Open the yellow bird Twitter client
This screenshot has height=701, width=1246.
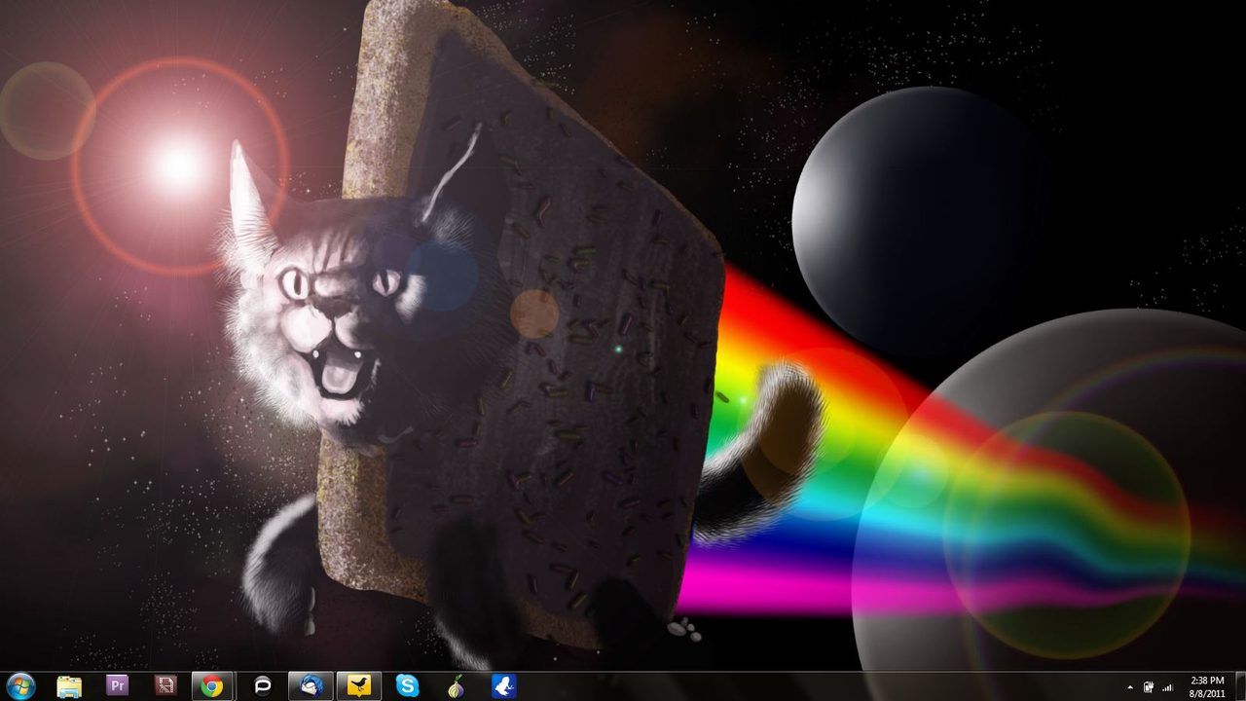coord(359,686)
